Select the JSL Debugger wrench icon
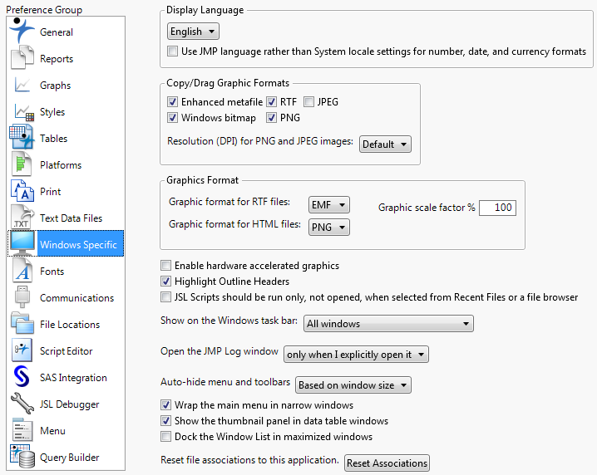This screenshot has width=597, height=475. tap(22, 404)
